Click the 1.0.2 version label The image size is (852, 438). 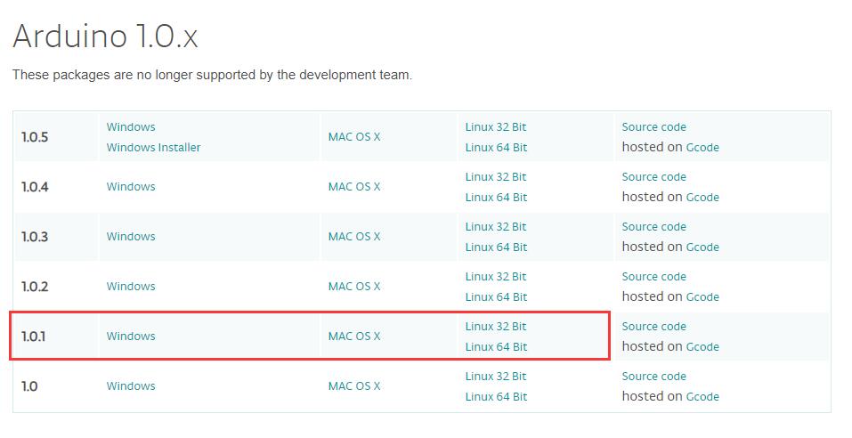pos(35,288)
